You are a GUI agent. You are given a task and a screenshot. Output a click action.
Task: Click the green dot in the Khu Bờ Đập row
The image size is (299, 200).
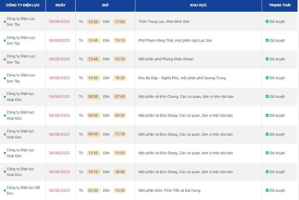point(5,78)
